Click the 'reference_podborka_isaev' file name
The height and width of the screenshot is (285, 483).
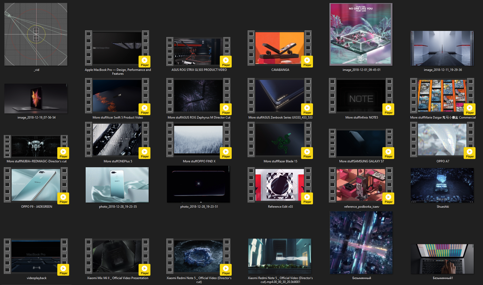pos(362,207)
